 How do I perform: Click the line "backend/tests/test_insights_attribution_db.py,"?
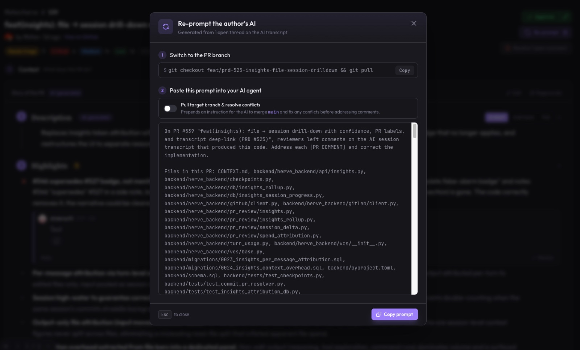pyautogui.click(x=232, y=292)
